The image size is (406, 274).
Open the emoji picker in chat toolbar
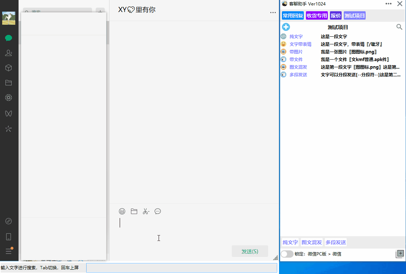pos(122,211)
